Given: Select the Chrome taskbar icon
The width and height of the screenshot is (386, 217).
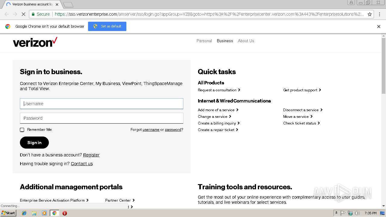Looking at the screenshot, I should tap(54, 213).
